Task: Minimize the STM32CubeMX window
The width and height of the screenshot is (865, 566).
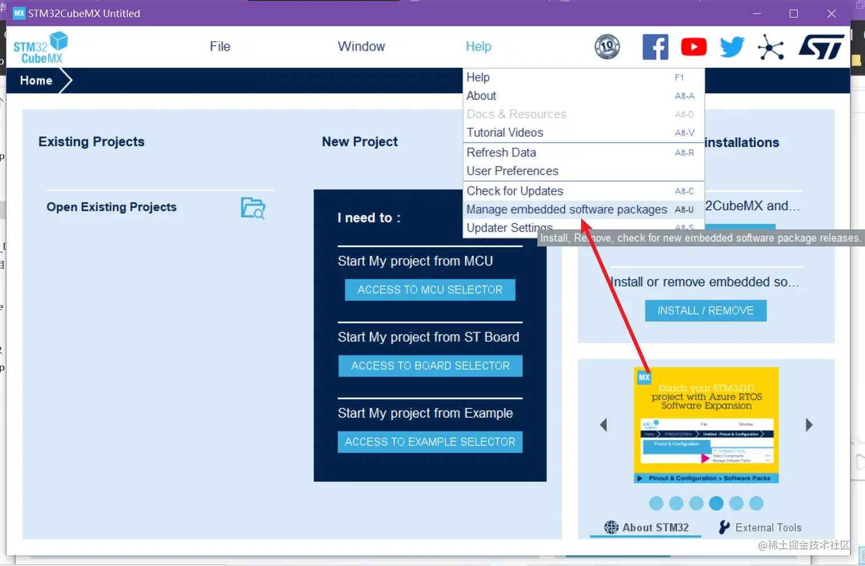Action: pos(757,13)
